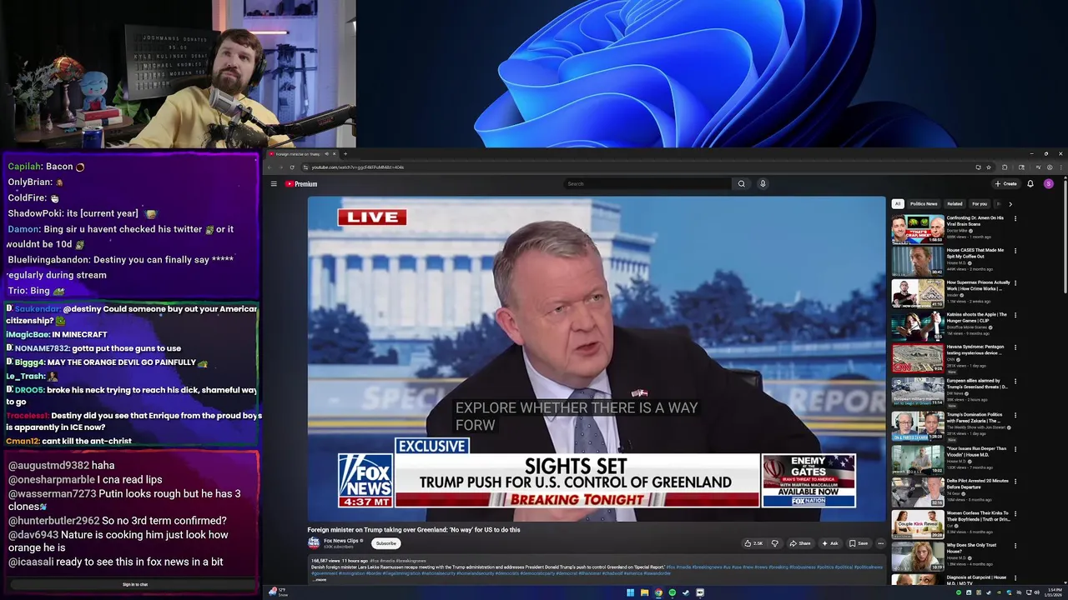Open Women Confess Their Kinks video
The height and width of the screenshot is (600, 1068).
tap(977, 516)
